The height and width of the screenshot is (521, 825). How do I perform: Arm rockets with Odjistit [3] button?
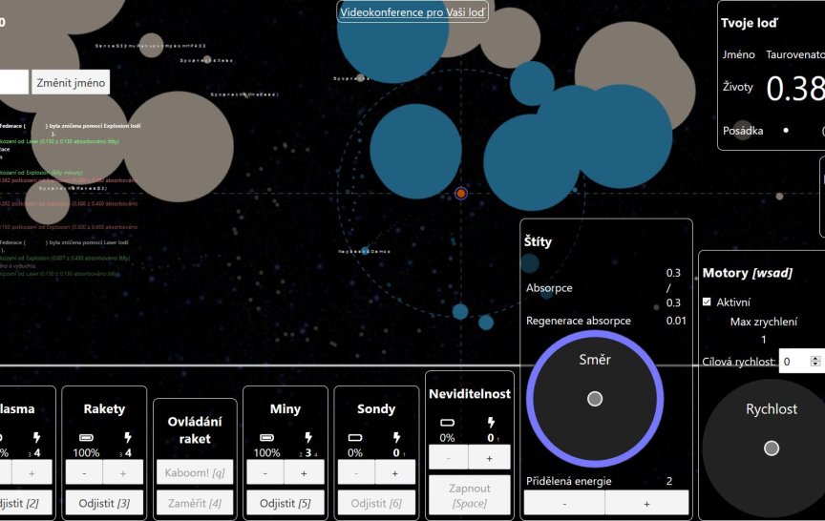click(x=104, y=503)
